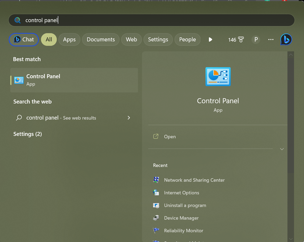The image size is (304, 242).
Task: Click the Control Panel title in preview pane
Action: tap(218, 101)
